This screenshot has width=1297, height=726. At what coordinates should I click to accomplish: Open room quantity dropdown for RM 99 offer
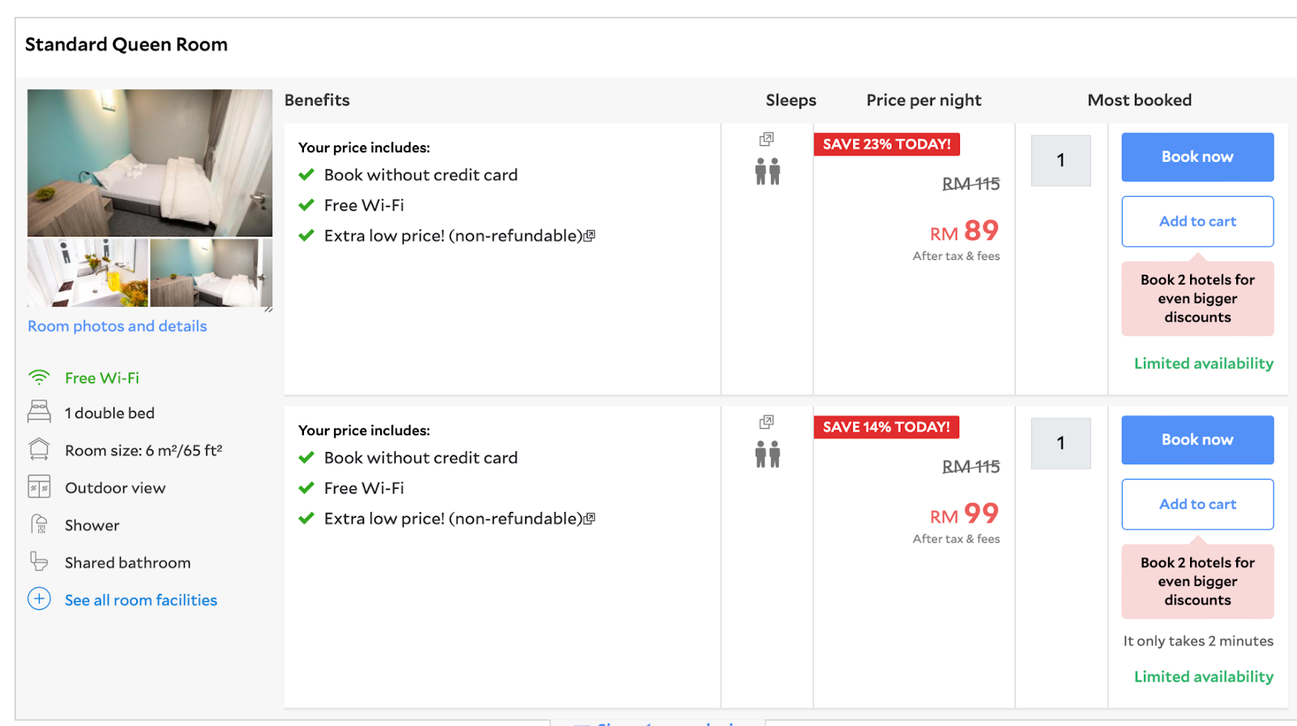[x=1060, y=443]
